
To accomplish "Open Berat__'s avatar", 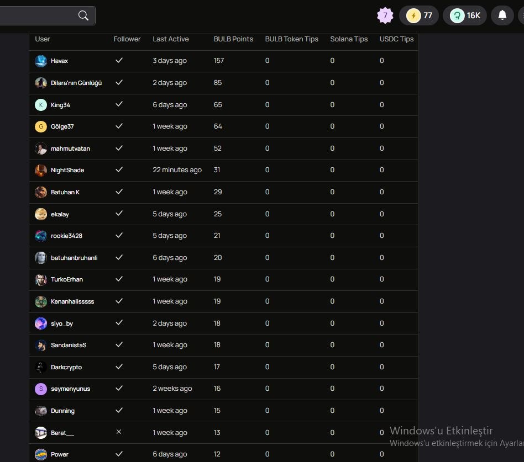I will (x=41, y=433).
